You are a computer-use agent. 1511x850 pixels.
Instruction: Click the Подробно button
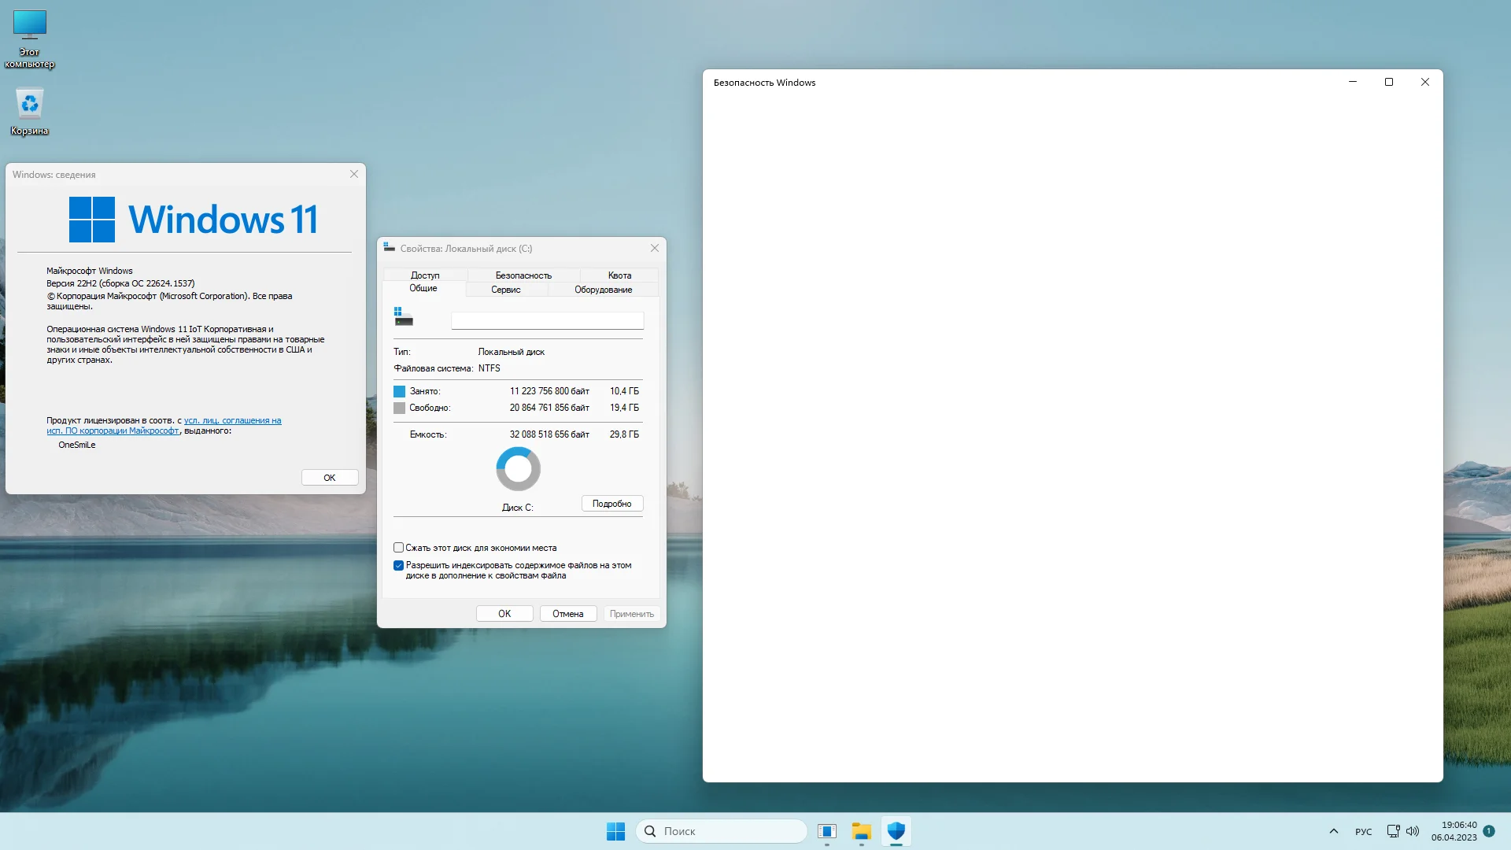click(611, 504)
